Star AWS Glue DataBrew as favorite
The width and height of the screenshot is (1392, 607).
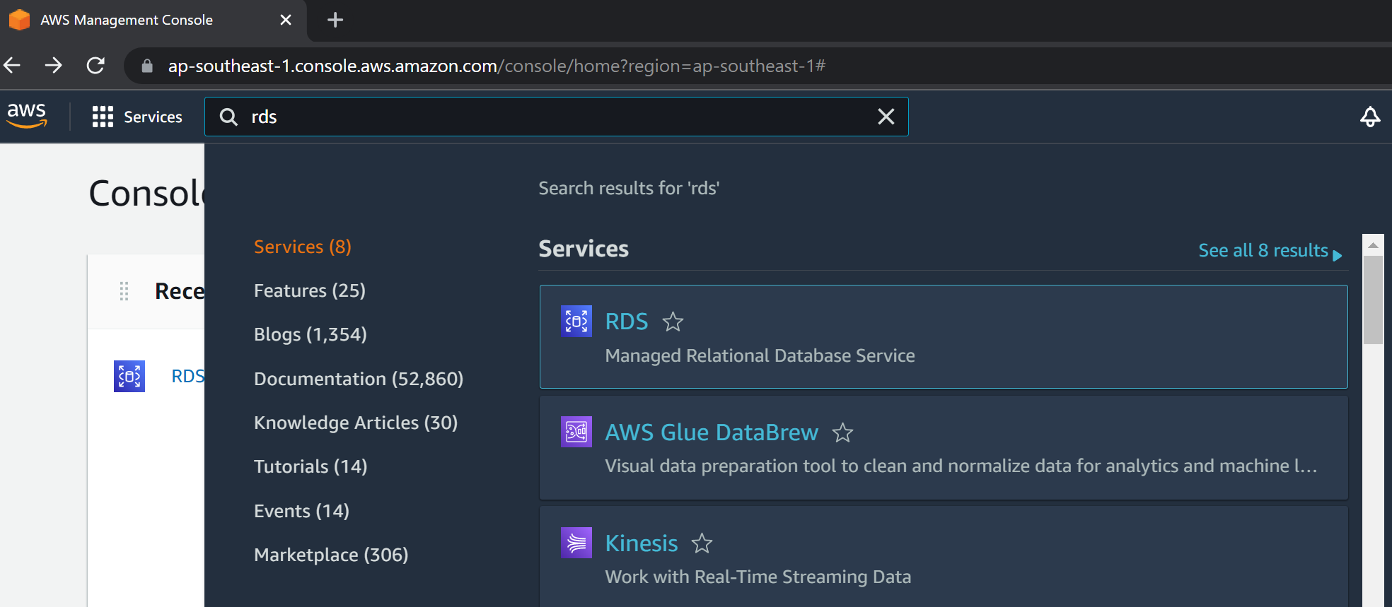pos(842,432)
